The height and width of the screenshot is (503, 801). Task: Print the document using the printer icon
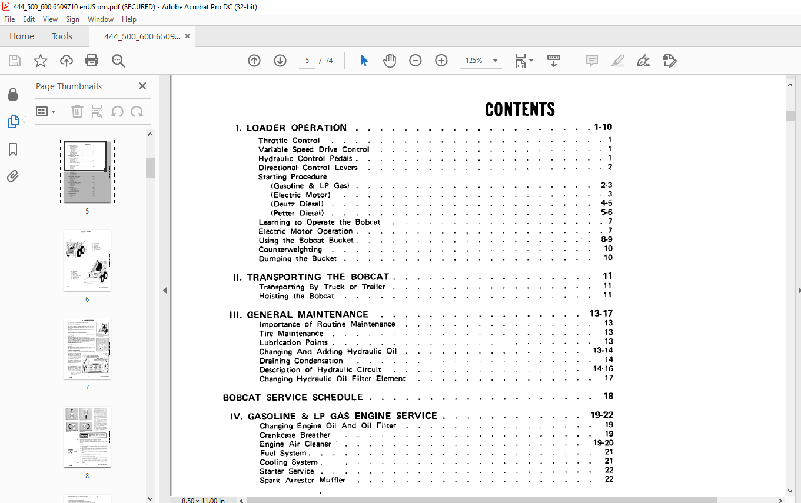92,61
